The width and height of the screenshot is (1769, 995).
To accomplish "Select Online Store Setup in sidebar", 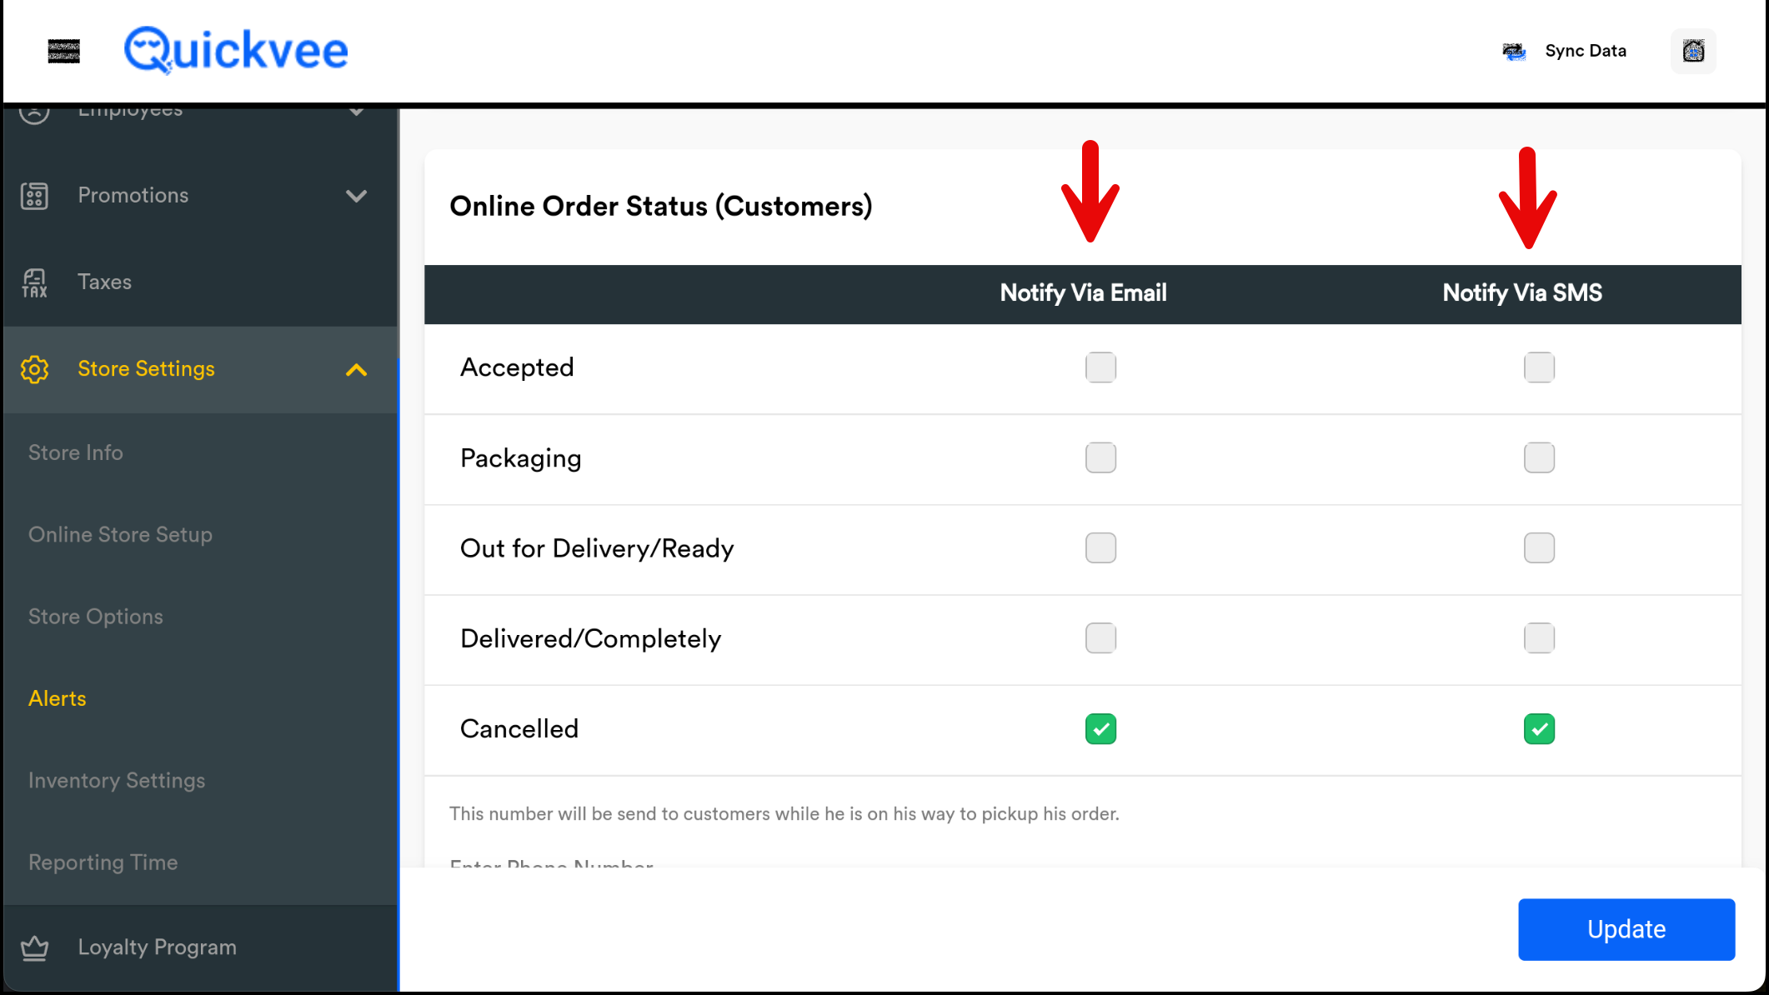I will click(120, 535).
